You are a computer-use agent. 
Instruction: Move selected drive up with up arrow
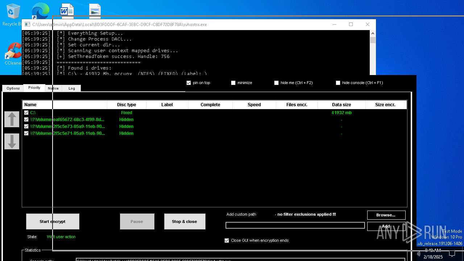point(12,119)
